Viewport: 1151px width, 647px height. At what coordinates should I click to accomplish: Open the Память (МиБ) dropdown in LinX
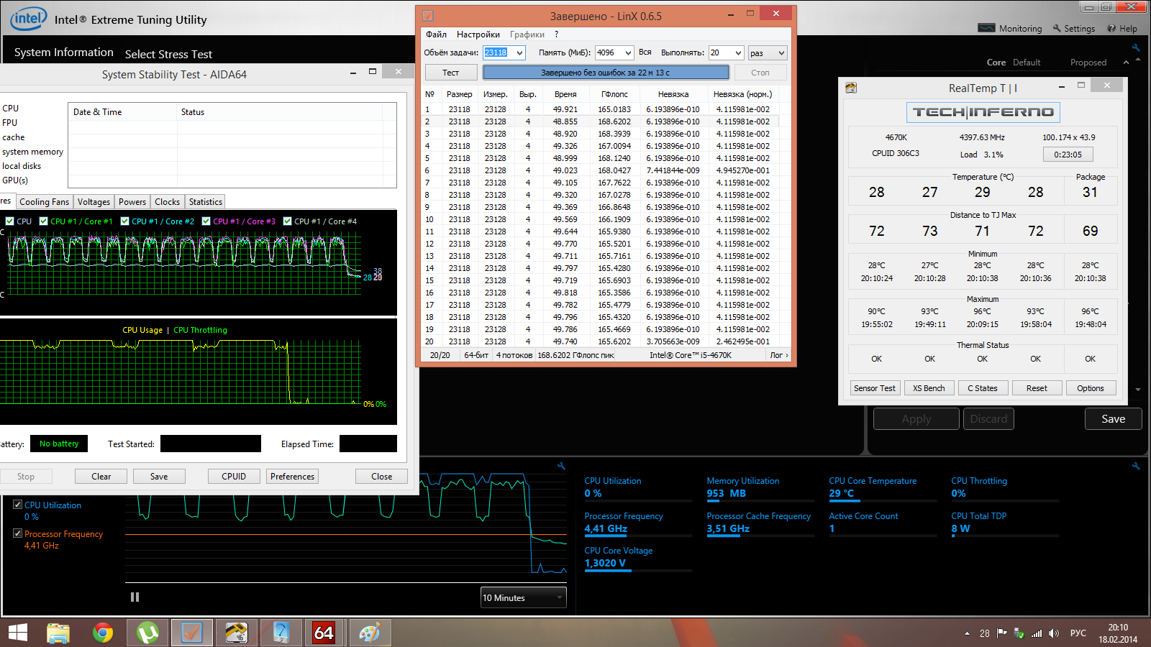coord(627,52)
